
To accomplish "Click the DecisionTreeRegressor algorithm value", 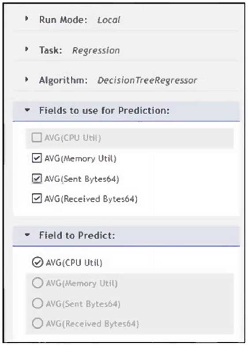I will point(147,81).
